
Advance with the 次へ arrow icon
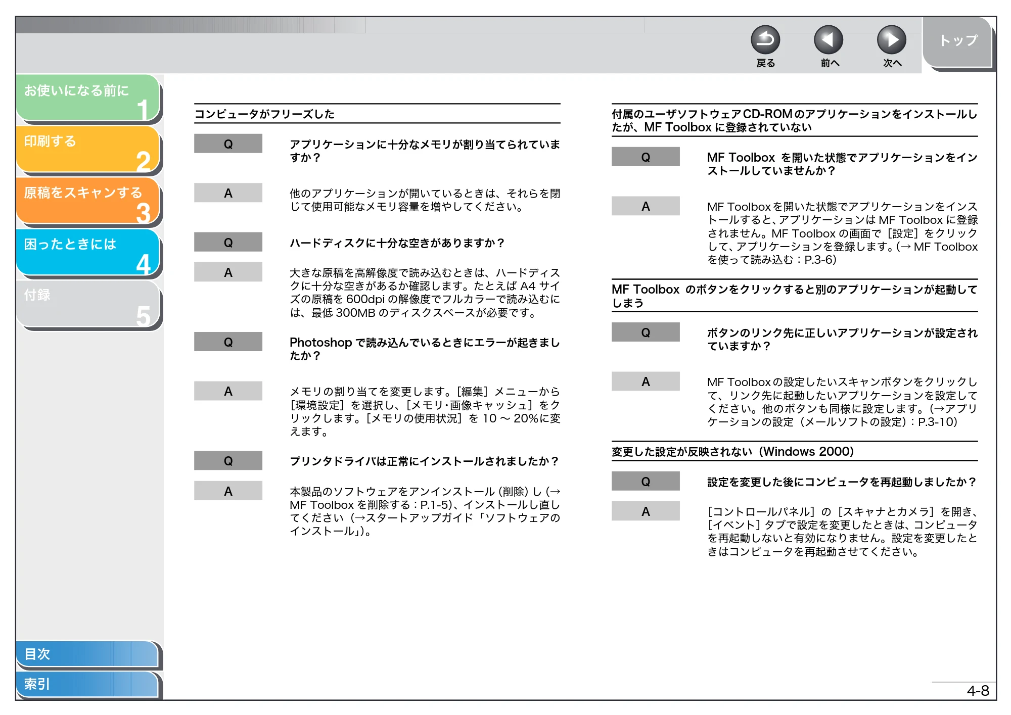click(892, 40)
